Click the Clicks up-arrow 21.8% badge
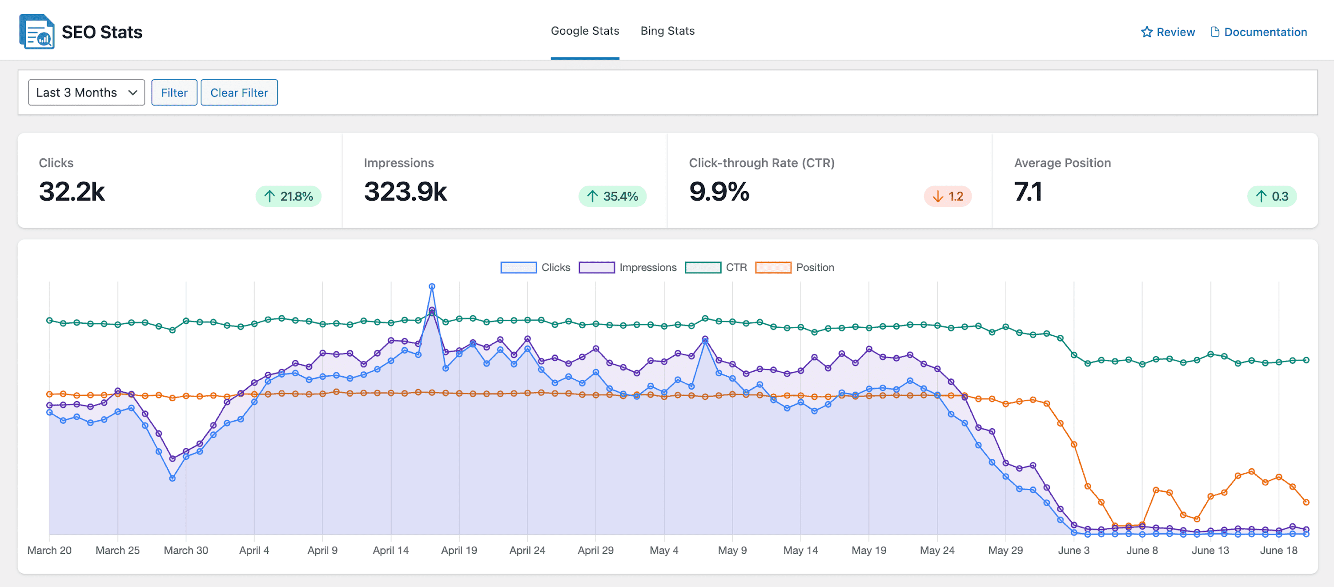The width and height of the screenshot is (1334, 587). click(289, 197)
